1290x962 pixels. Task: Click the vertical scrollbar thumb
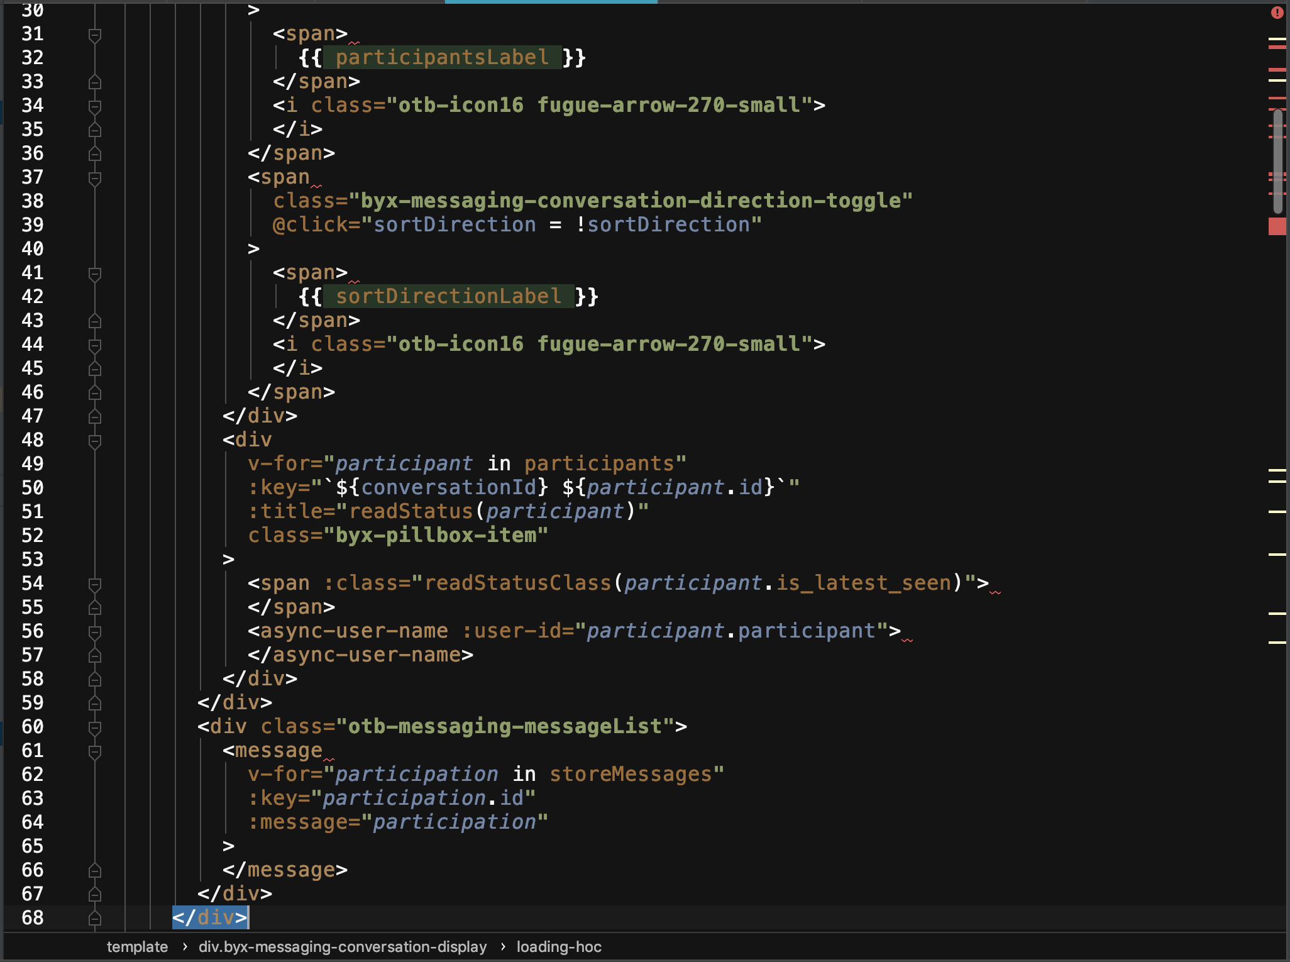[1277, 160]
